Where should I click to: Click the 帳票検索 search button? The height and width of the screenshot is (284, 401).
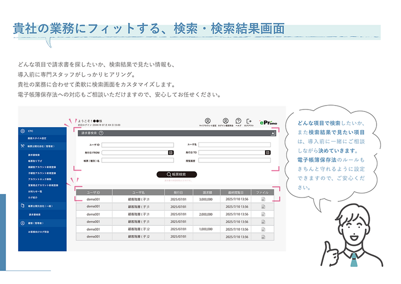tap(177, 174)
